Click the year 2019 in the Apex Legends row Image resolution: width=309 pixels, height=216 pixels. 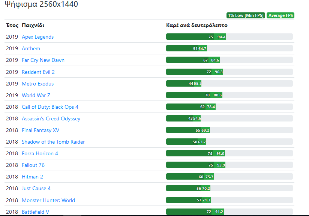tap(12, 37)
